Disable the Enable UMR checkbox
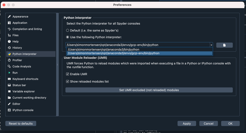The width and height of the screenshot is (246, 133). click(68, 74)
